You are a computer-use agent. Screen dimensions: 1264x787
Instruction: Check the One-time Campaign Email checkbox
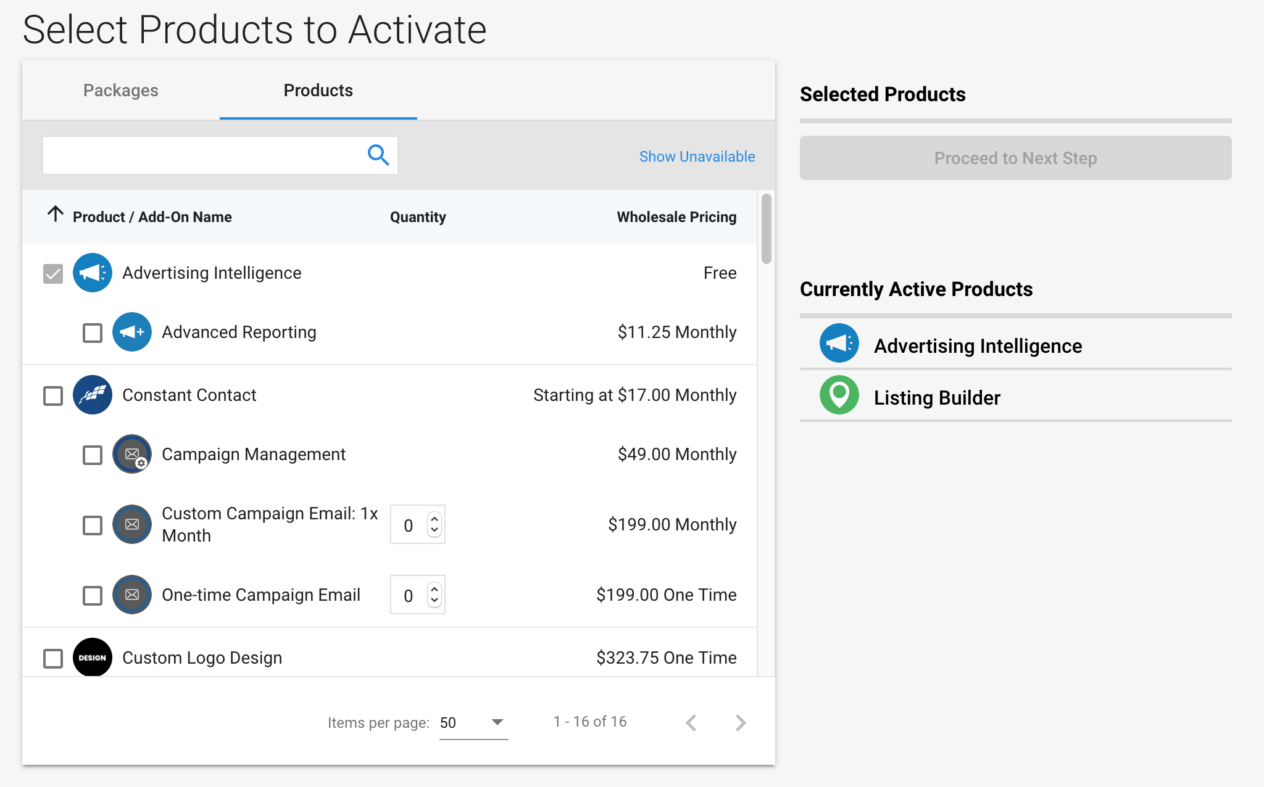click(x=93, y=595)
